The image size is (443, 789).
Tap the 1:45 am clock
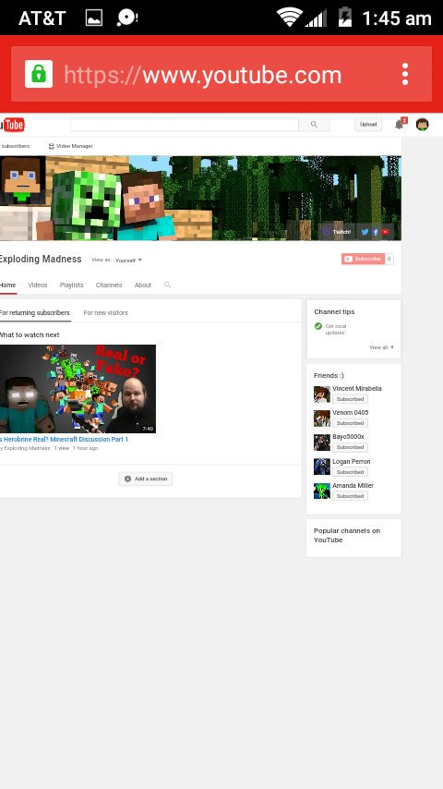(396, 18)
